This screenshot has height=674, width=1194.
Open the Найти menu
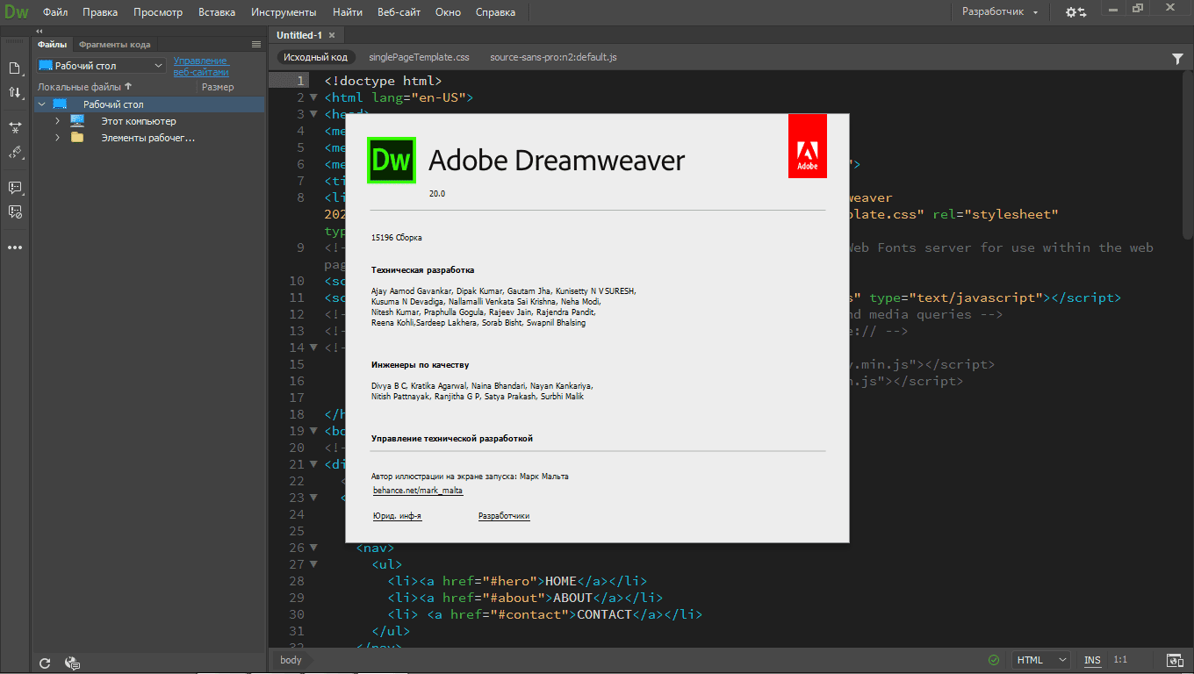[x=348, y=12]
